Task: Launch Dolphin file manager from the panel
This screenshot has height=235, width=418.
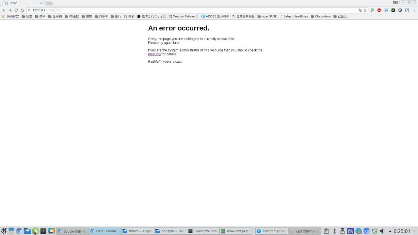Action: pyautogui.click(x=27, y=231)
